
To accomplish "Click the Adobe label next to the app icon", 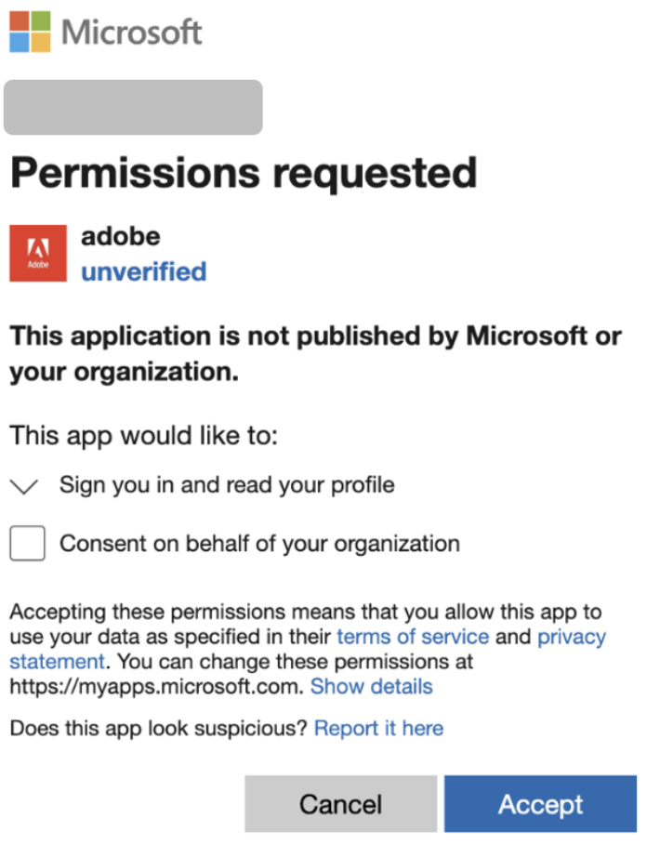I will 121,236.
